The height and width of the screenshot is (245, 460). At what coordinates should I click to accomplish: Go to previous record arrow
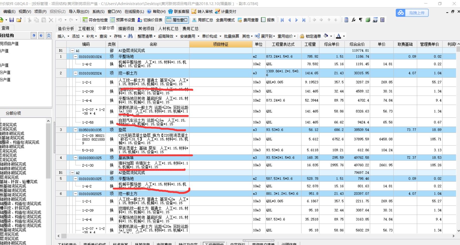(x=290, y=20)
